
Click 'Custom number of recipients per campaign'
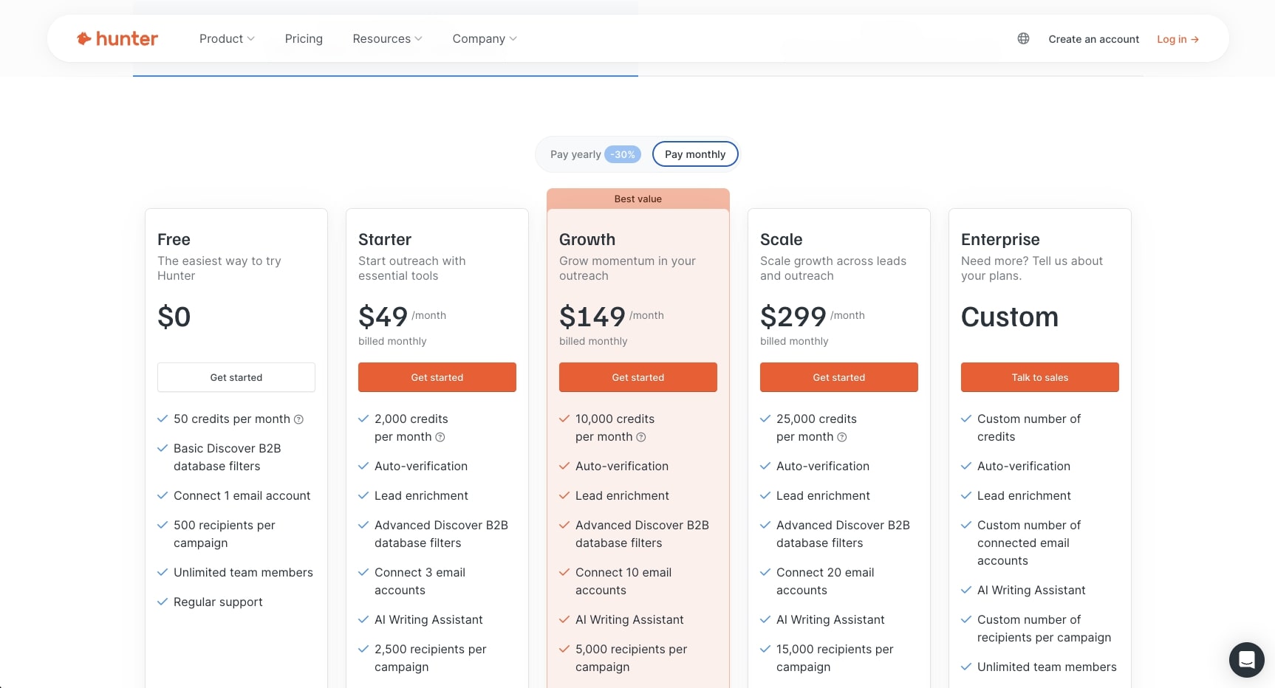[x=1045, y=628]
